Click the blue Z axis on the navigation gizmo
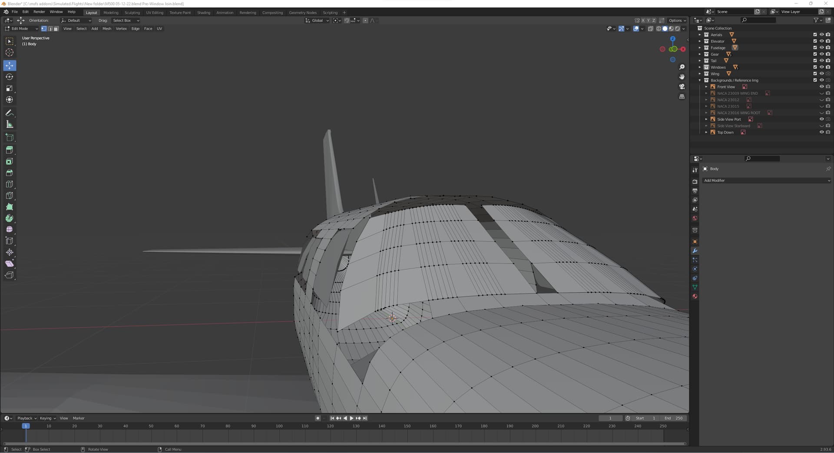Screen dimensions: 834x453 click(673, 39)
